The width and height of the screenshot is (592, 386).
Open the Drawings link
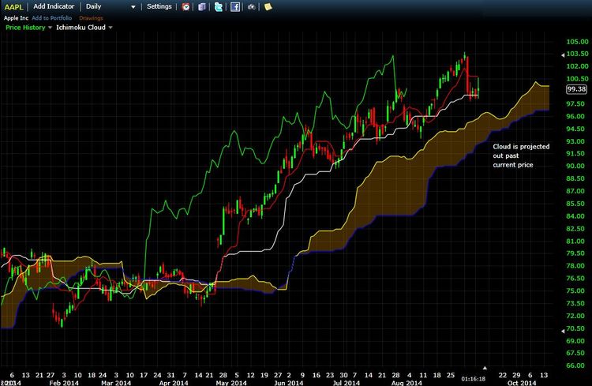pyautogui.click(x=91, y=17)
